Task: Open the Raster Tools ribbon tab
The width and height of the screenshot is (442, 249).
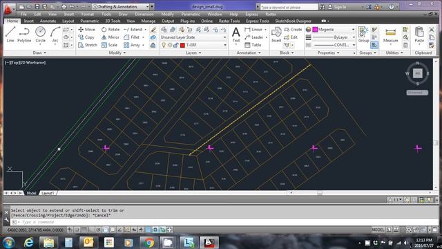Action: pos(229,21)
